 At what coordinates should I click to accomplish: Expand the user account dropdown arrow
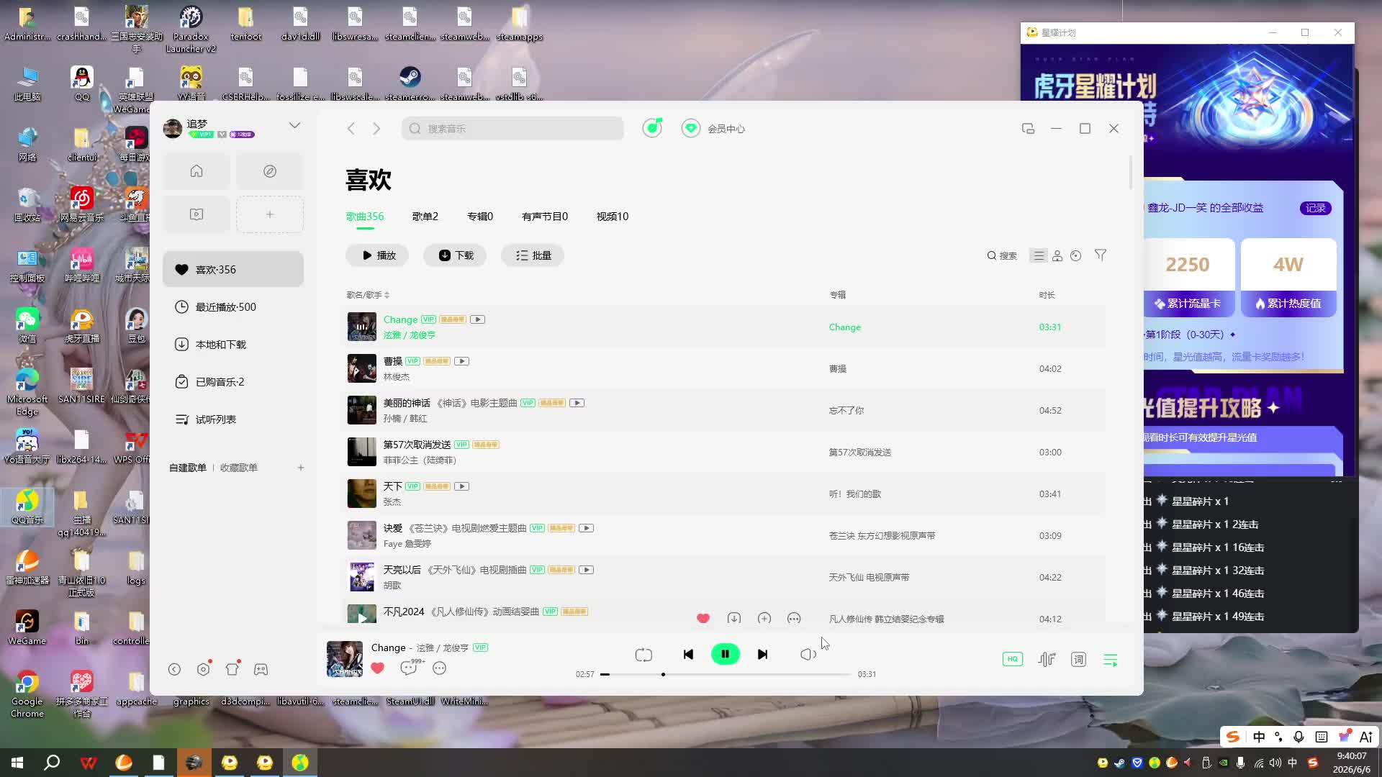coord(294,125)
